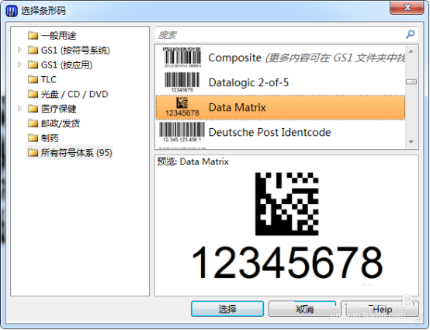Close the 选择条形码 dialog
Viewport: 430px width, 330px height.
point(407,8)
